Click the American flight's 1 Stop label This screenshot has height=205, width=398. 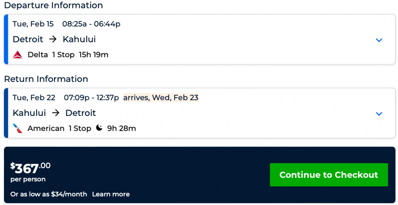(x=80, y=128)
